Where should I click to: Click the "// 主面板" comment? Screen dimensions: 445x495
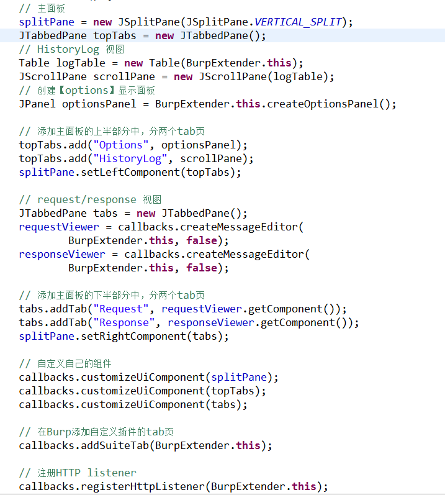(x=42, y=9)
